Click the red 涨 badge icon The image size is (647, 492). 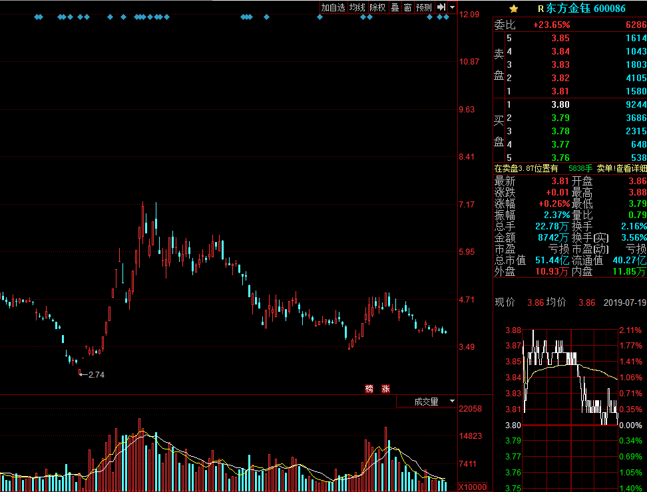[386, 388]
